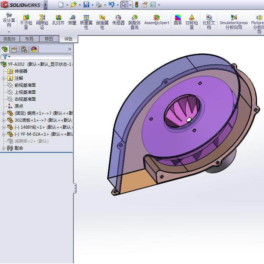Click the Open file folder icon

pyautogui.click(x=73, y=5)
